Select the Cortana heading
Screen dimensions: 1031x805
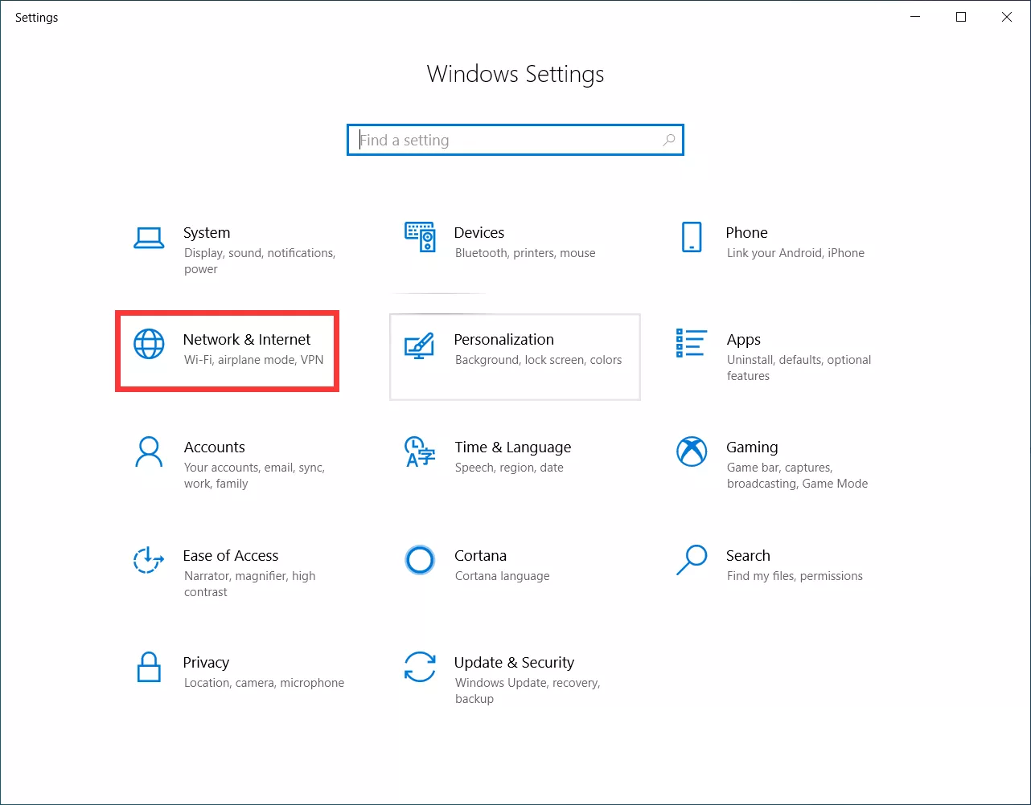coord(481,555)
